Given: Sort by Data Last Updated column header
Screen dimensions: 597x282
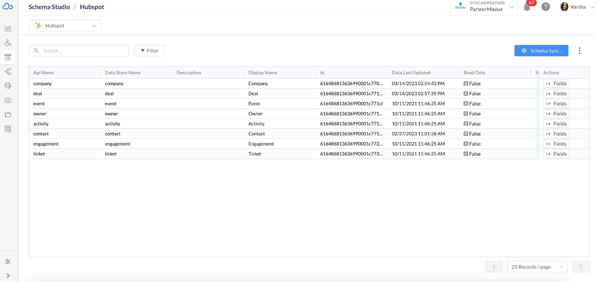Looking at the screenshot, I should pos(411,73).
